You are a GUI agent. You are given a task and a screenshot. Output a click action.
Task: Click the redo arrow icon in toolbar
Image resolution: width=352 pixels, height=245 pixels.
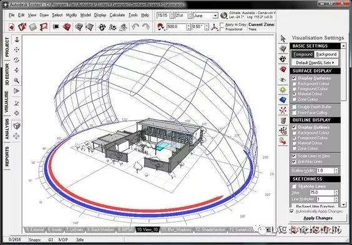(x=146, y=27)
